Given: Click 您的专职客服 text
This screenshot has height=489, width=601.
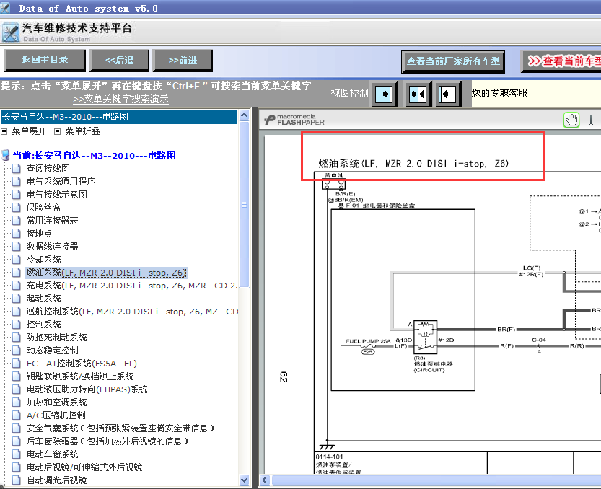Looking at the screenshot, I should [499, 93].
